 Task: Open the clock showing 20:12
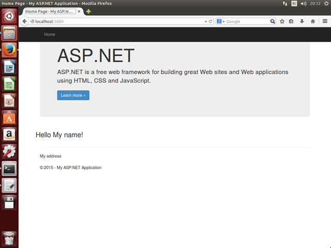coord(315,4)
